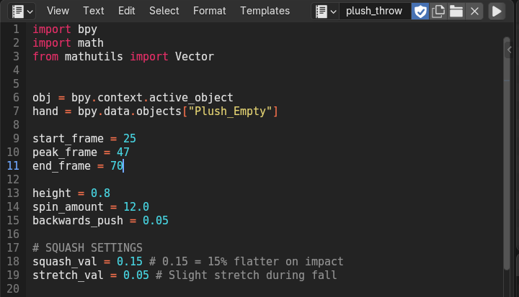Run the script with play button
Image resolution: width=519 pixels, height=297 pixels.
tap(497, 11)
